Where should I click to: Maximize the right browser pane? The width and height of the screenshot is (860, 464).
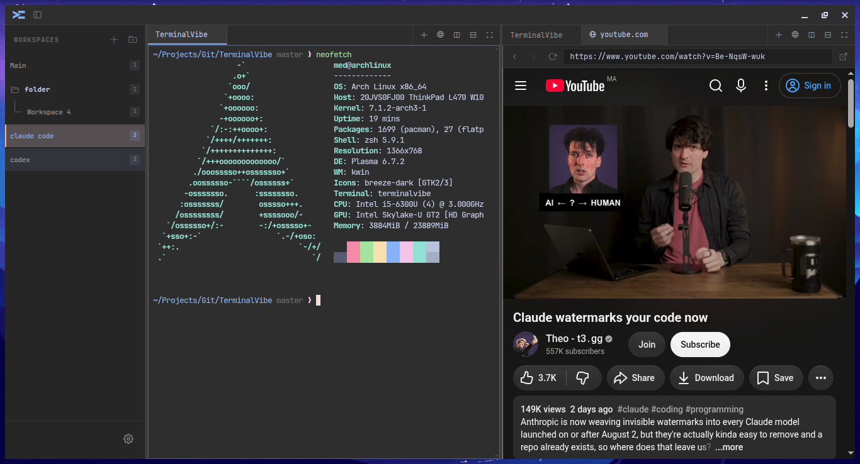click(844, 35)
